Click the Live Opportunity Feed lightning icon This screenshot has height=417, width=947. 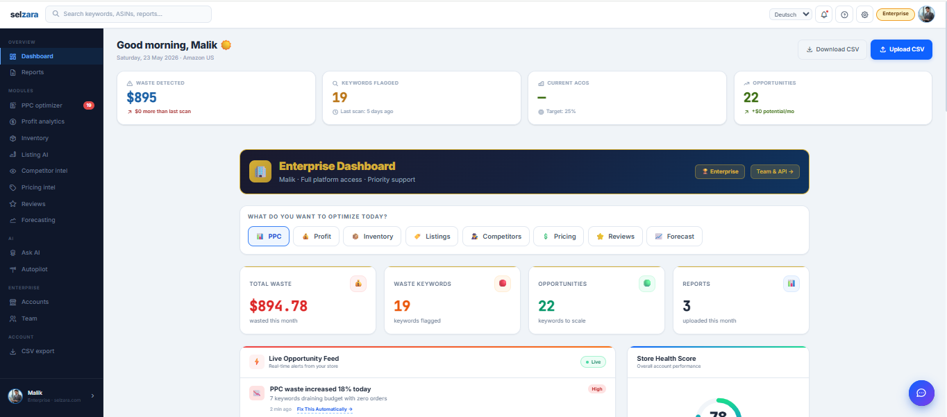point(256,361)
